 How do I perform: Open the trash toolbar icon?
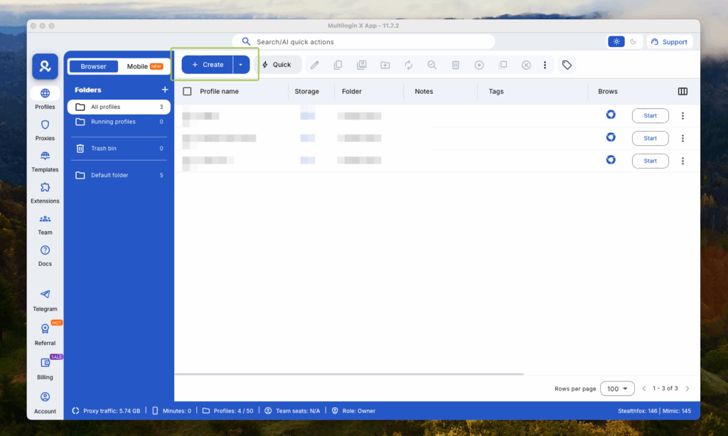tap(455, 65)
